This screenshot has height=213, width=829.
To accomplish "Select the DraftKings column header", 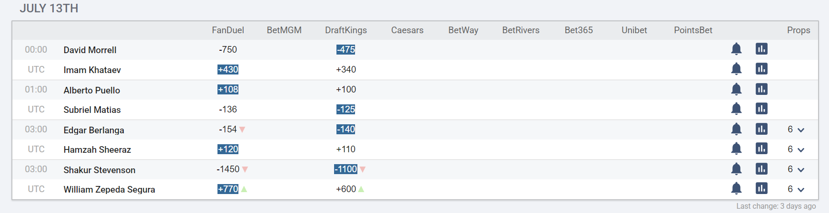I will [346, 30].
